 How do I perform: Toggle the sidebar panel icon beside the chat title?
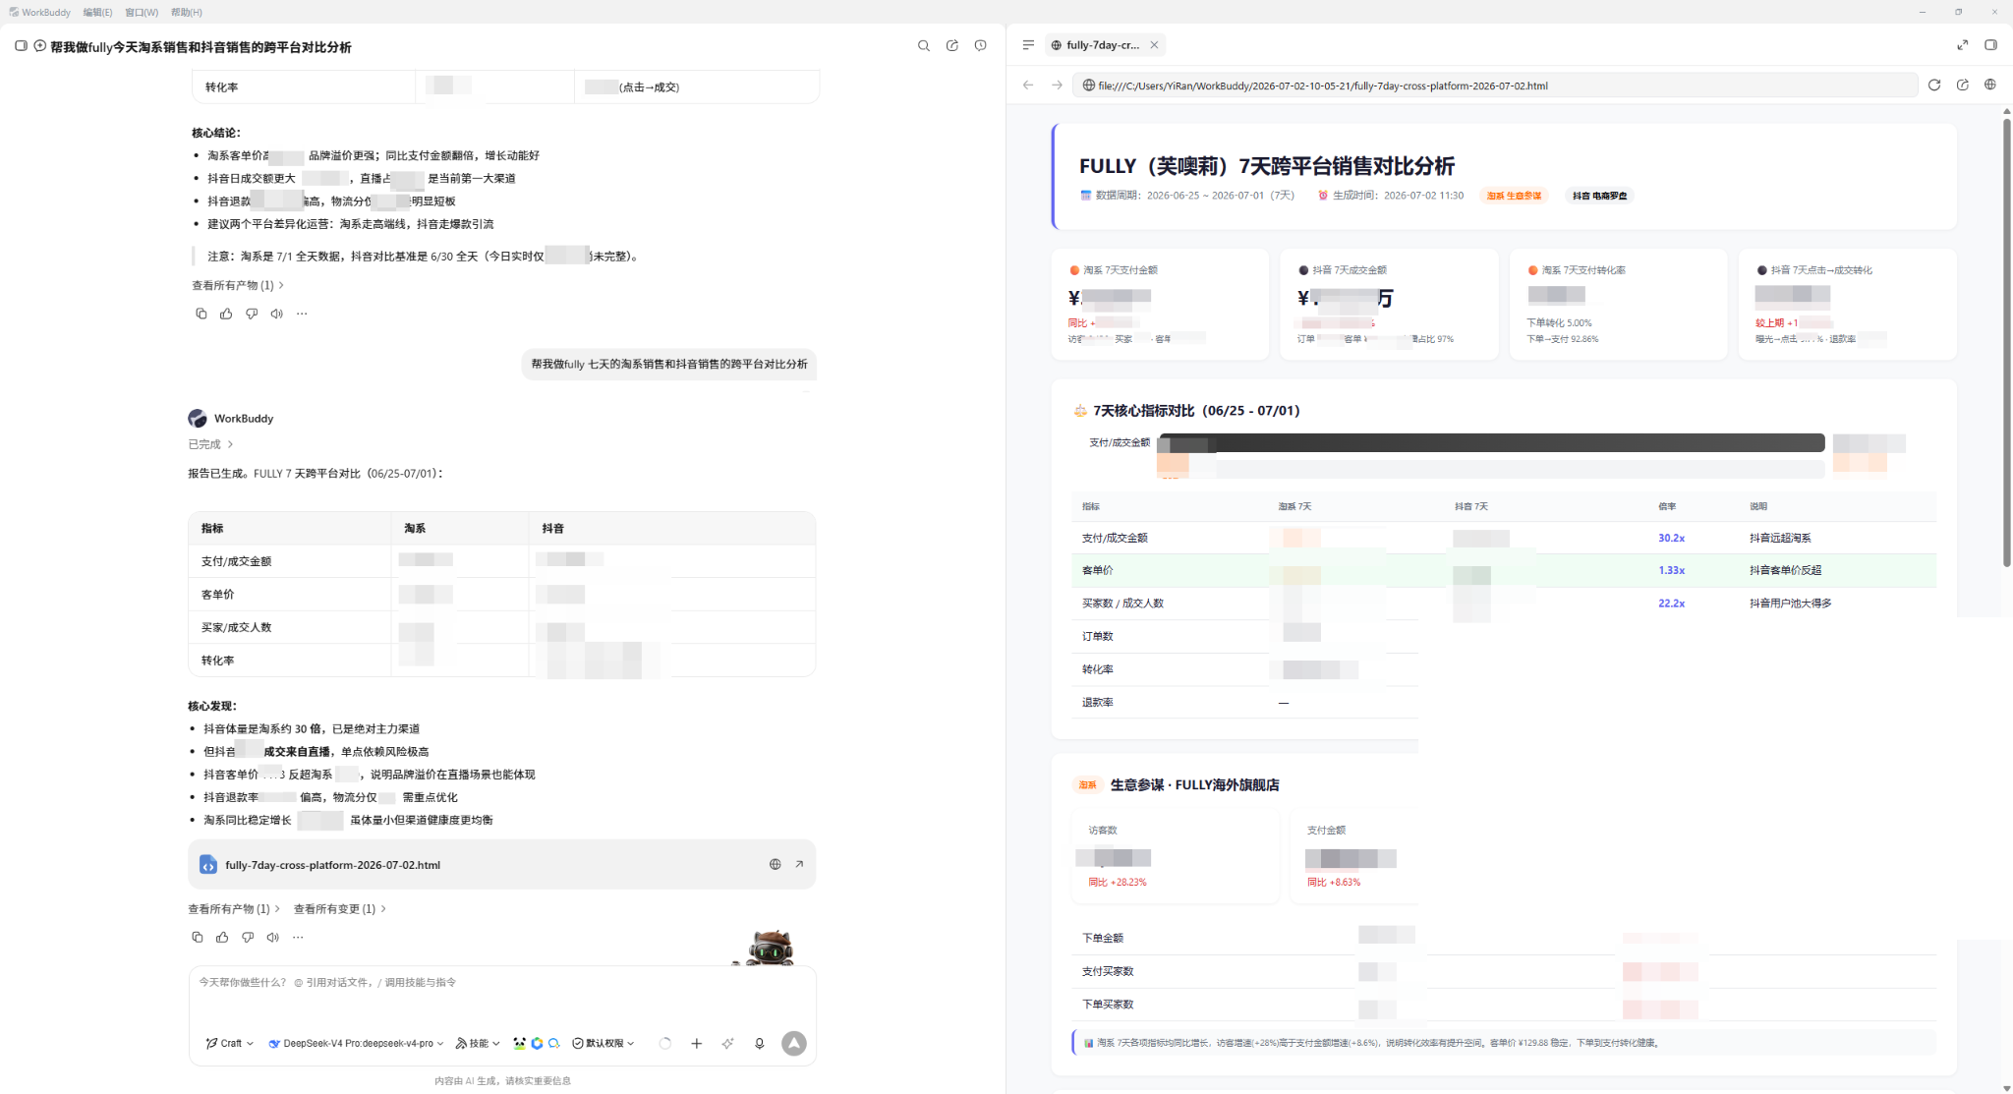[21, 46]
